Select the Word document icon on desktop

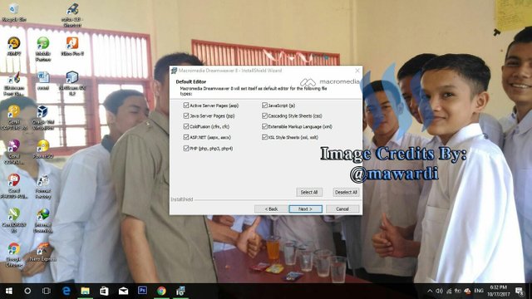click(43, 81)
